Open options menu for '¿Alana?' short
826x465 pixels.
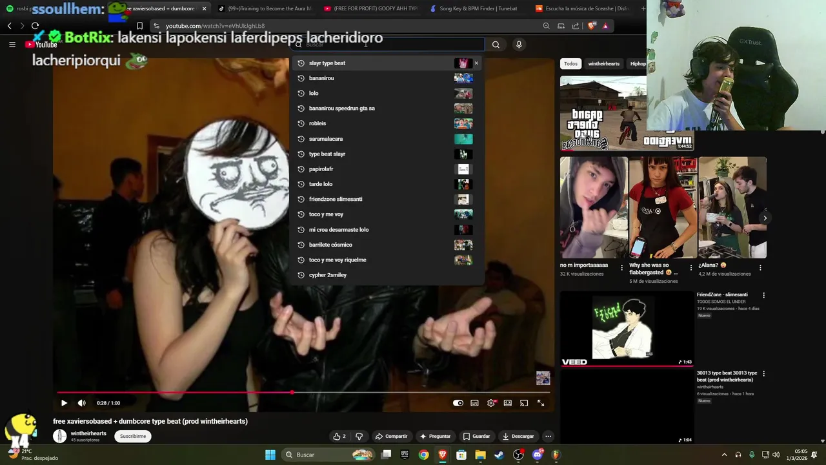[760, 267]
